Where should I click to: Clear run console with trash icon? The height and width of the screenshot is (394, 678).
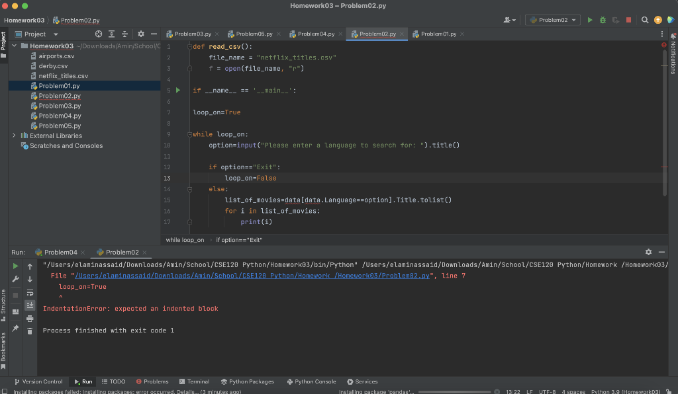[x=30, y=331]
